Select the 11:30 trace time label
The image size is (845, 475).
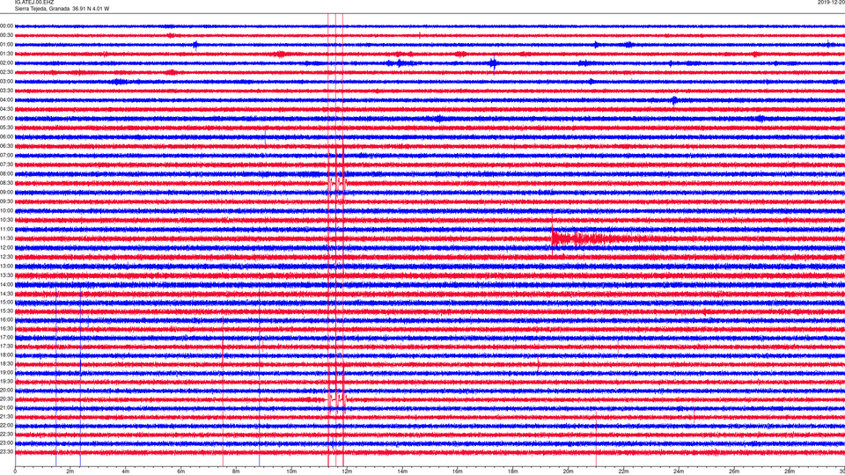(x=7, y=238)
